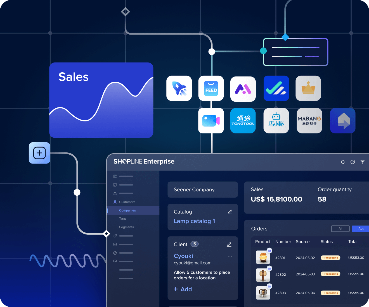
Task: Open the Cyouki client link
Action: (x=183, y=256)
